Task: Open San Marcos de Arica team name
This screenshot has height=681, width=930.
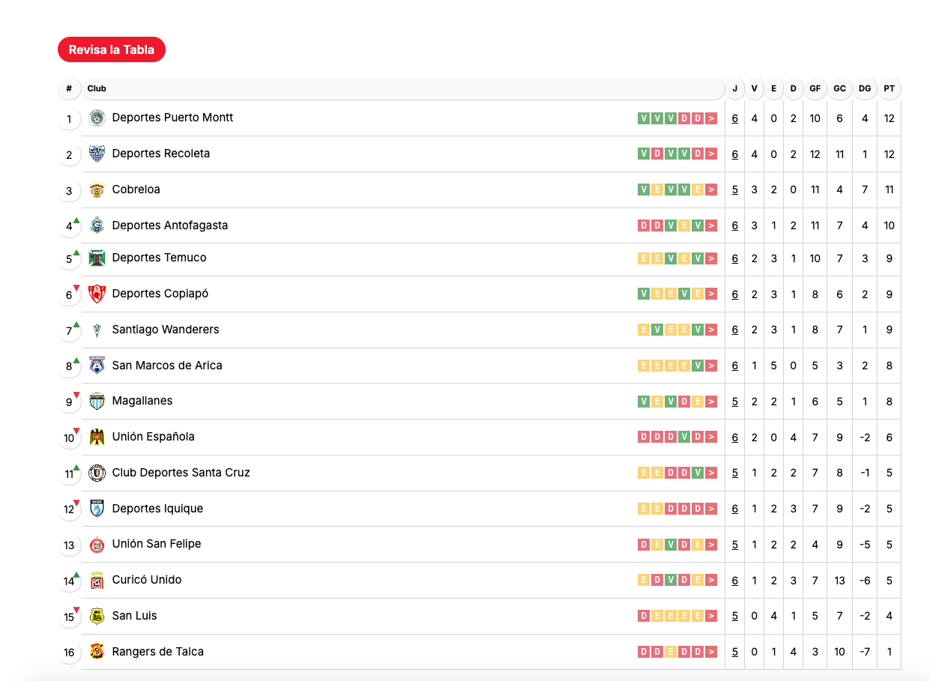Action: click(167, 366)
